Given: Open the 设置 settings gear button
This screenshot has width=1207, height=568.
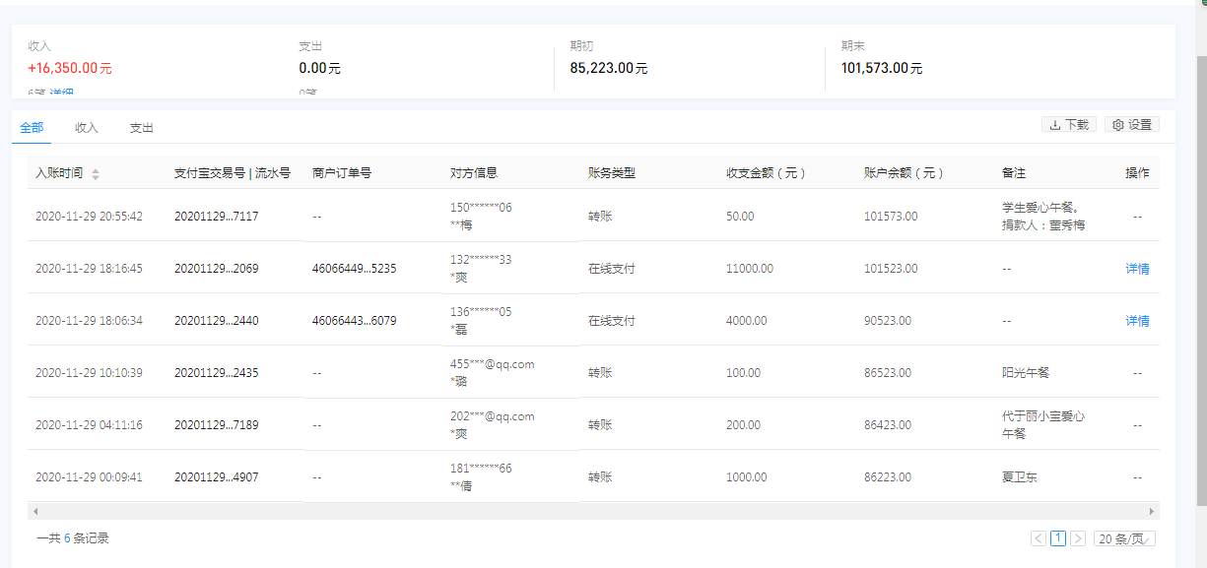Looking at the screenshot, I should pos(1132,125).
